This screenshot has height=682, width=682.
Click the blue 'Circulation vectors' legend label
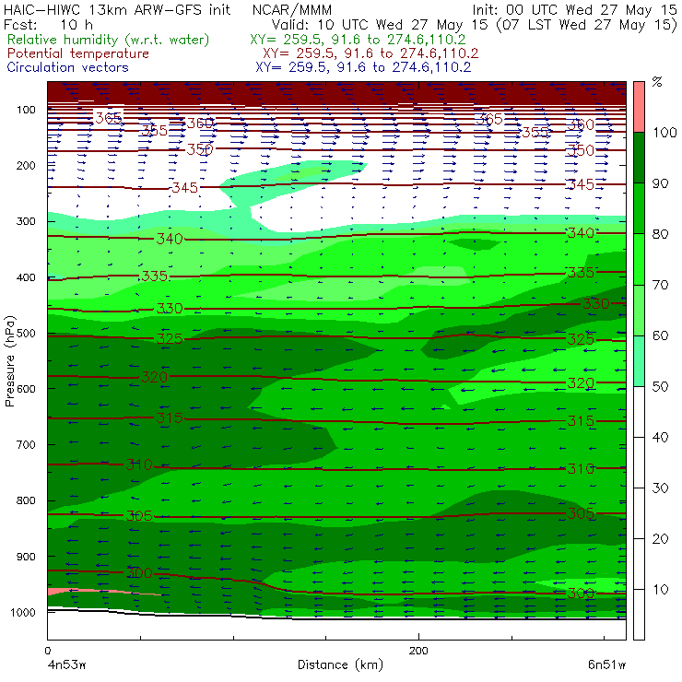point(67,67)
